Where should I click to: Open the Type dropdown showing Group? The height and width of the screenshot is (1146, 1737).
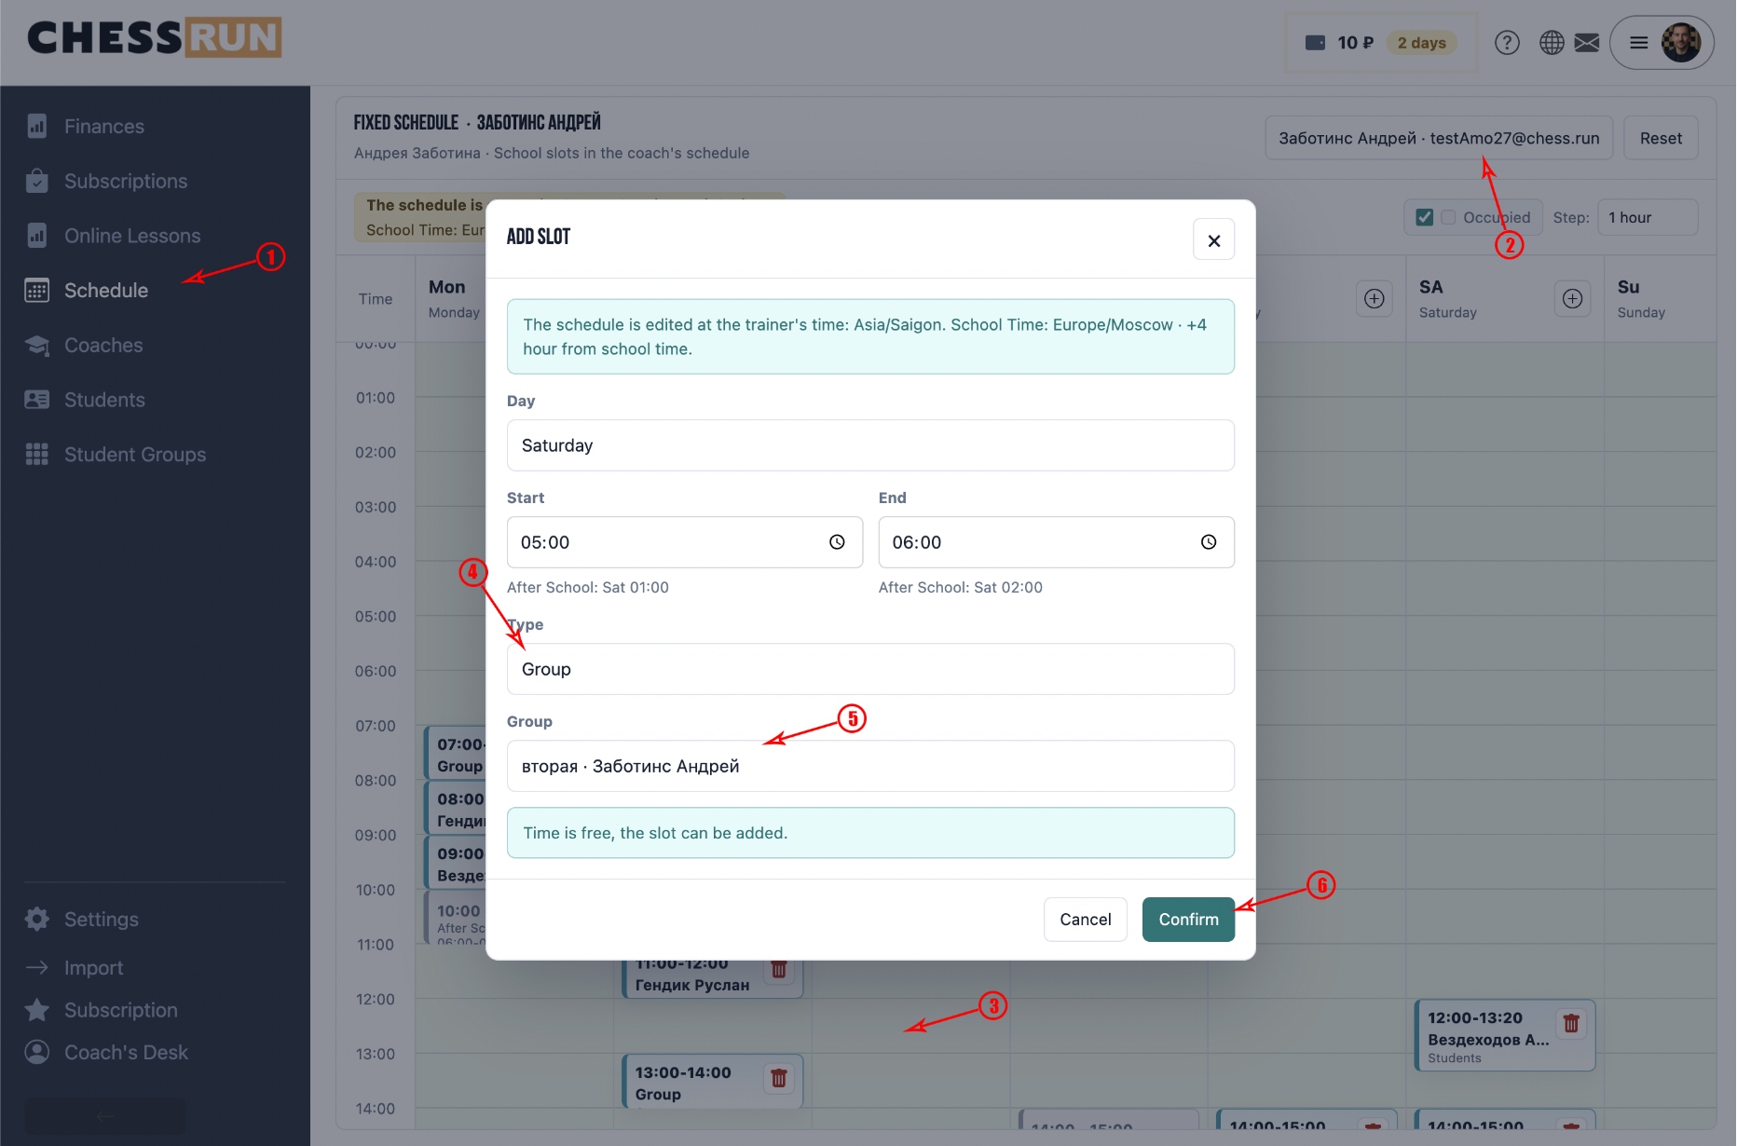click(870, 669)
